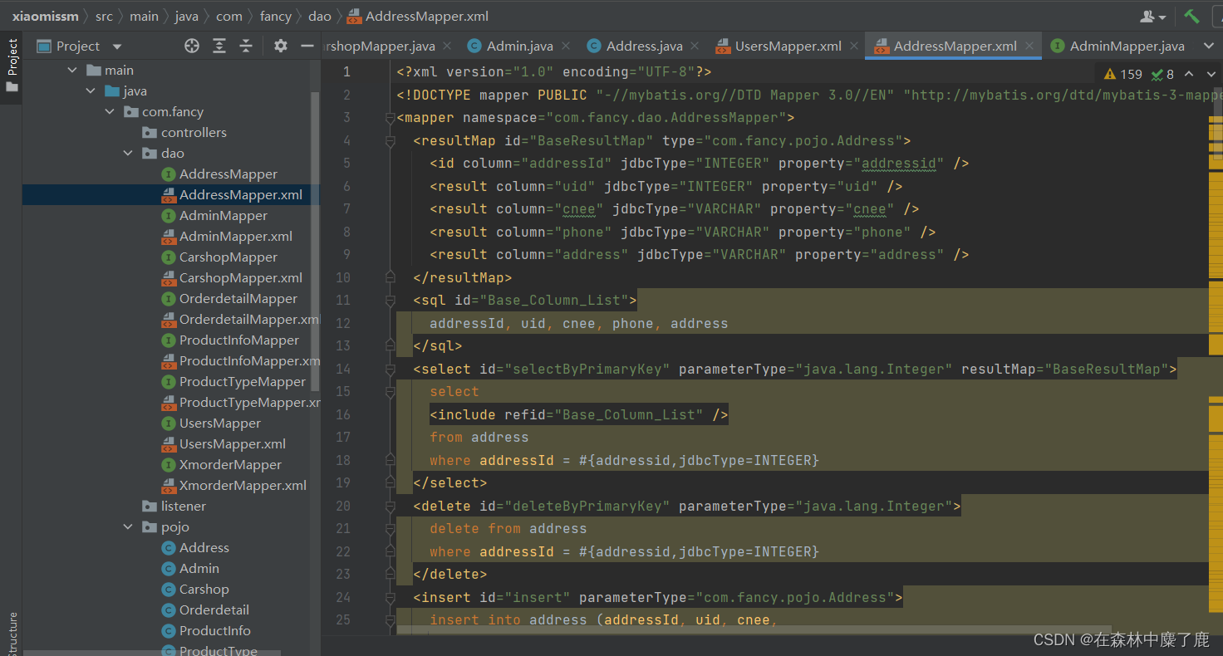The height and width of the screenshot is (656, 1223).
Task: Collapse the com.fancy package arrow
Action: click(110, 112)
